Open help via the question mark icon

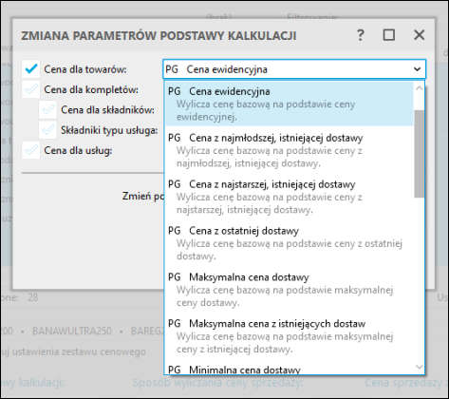tap(361, 35)
